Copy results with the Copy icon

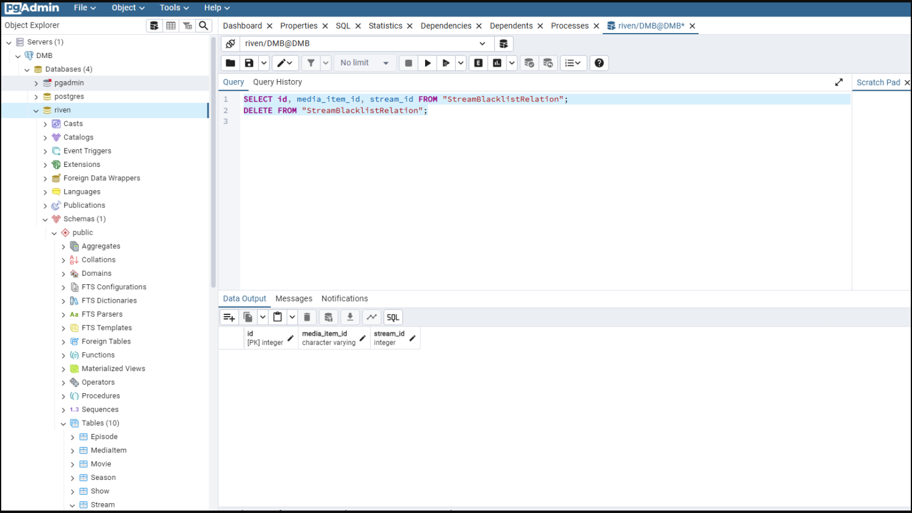click(248, 317)
